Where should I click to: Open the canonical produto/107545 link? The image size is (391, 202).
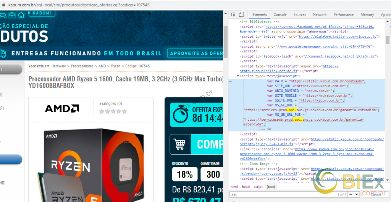(307, 154)
